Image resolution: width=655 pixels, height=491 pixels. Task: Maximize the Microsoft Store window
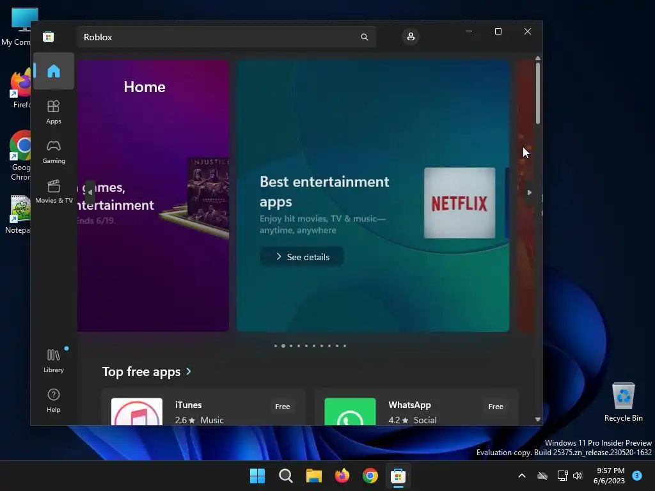pyautogui.click(x=498, y=31)
